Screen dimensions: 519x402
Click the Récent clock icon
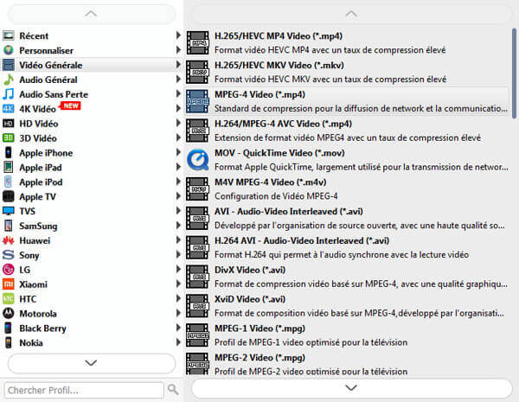click(9, 35)
